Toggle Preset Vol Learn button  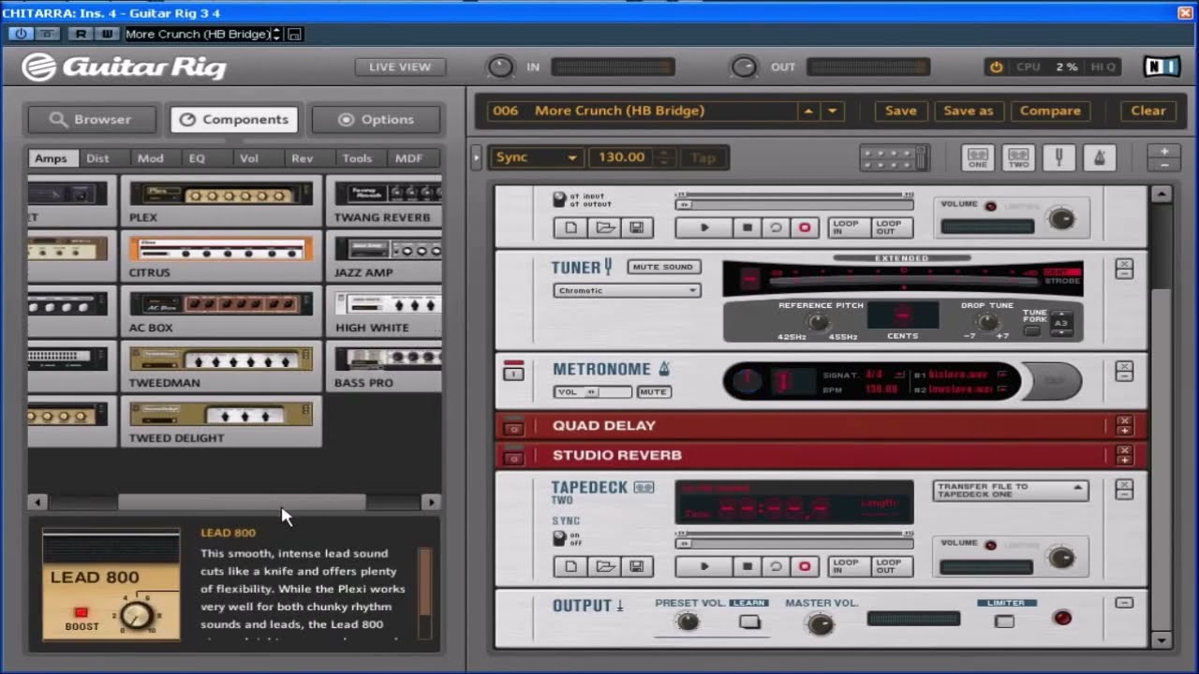[749, 621]
